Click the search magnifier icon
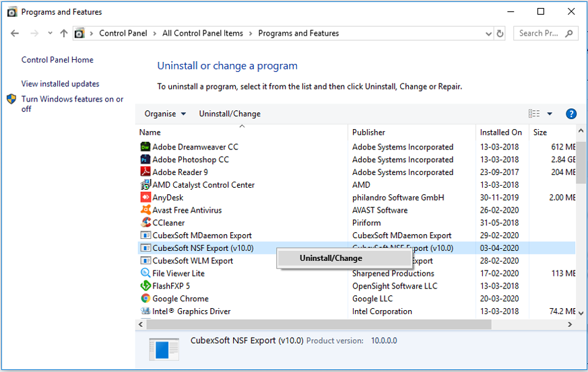 pos(569,34)
